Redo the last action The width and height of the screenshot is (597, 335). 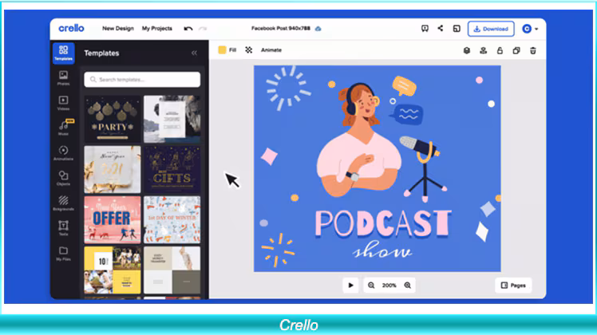click(203, 29)
